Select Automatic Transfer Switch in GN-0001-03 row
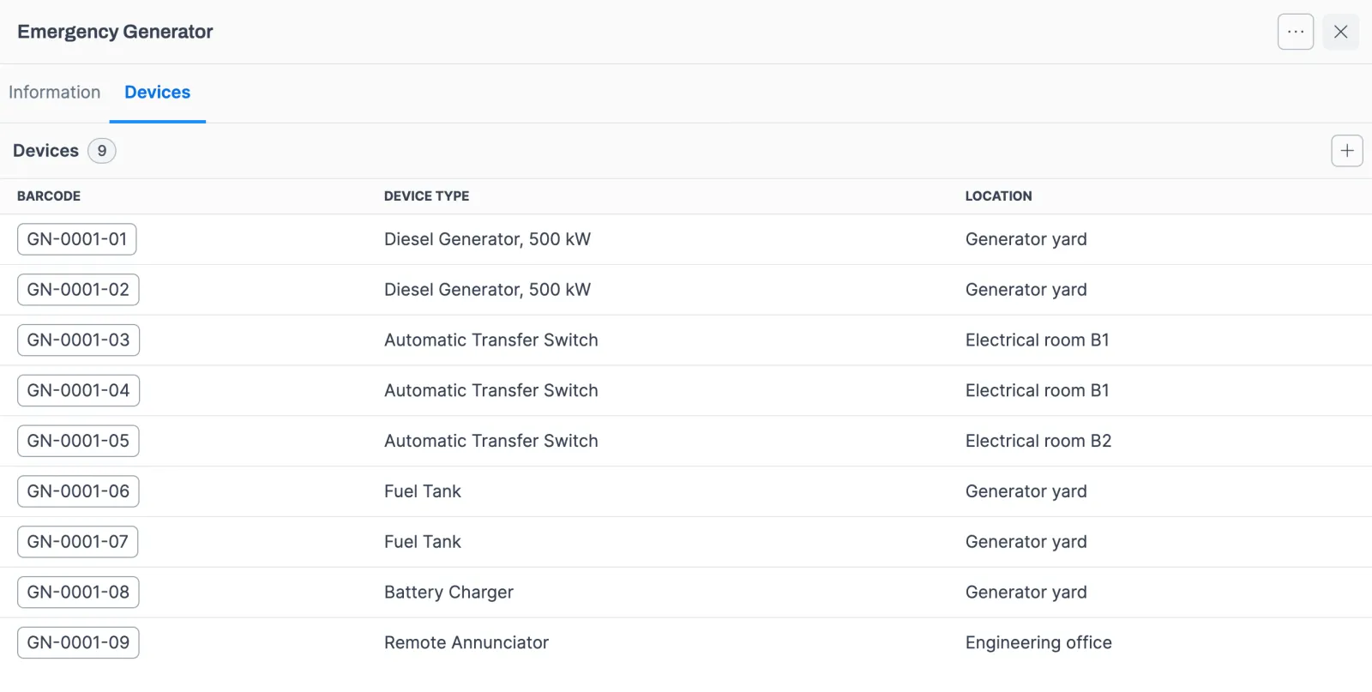Screen dimensions: 1372x692 pos(491,340)
